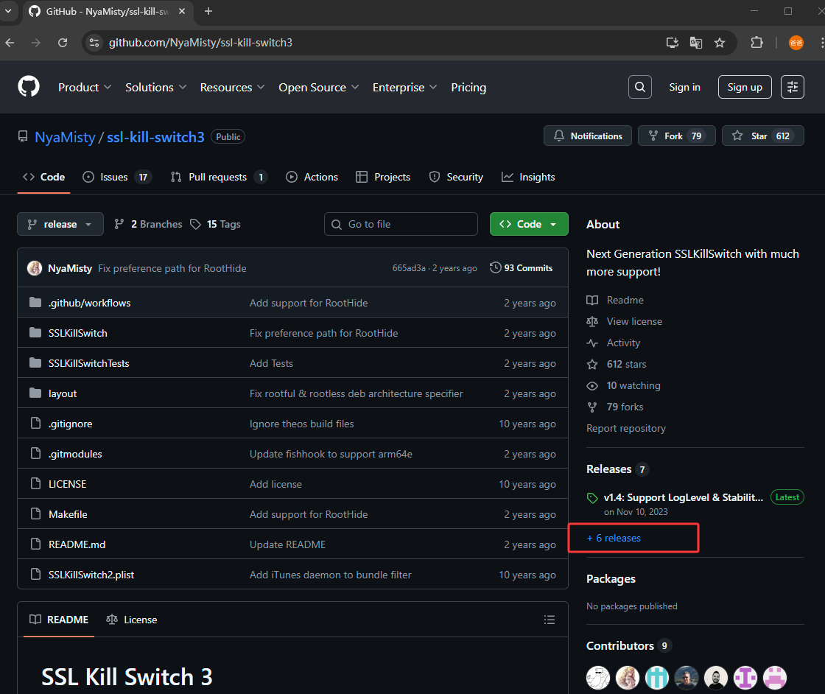Image resolution: width=825 pixels, height=694 pixels.
Task: Click the + 6 releases link
Action: click(614, 538)
